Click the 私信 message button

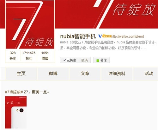[101, 60]
